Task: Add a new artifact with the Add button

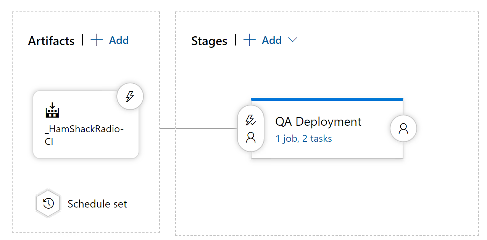Action: click(x=118, y=40)
